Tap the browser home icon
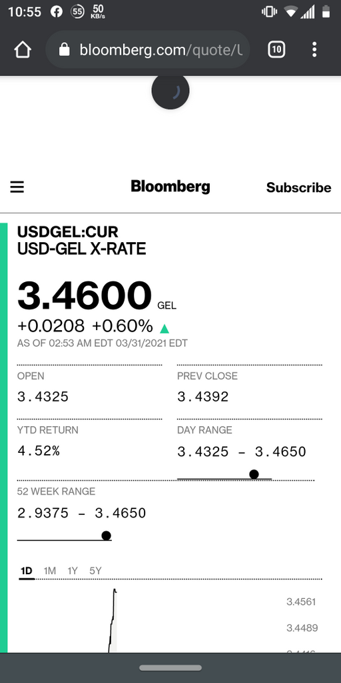341x683 pixels. 23,49
